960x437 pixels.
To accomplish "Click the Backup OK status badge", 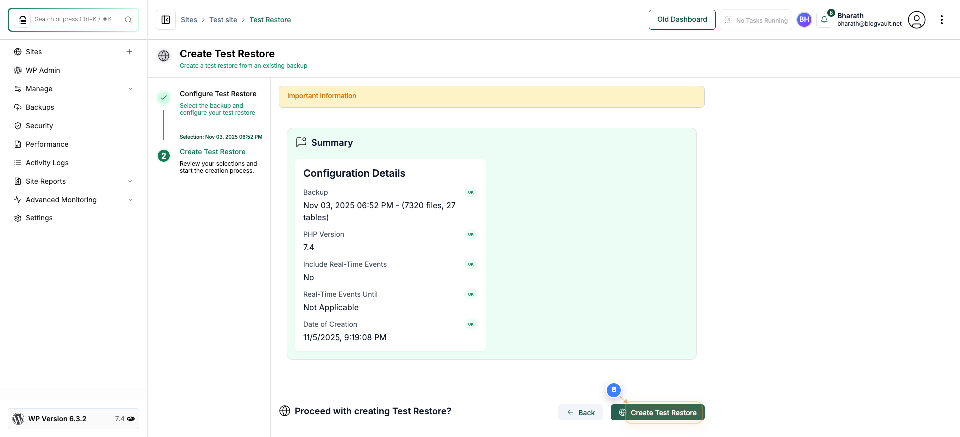I will coord(471,192).
